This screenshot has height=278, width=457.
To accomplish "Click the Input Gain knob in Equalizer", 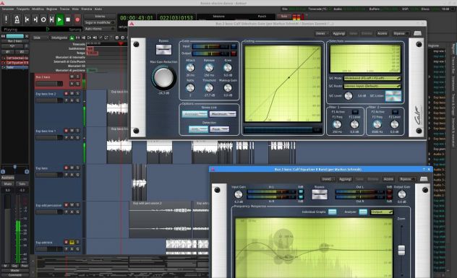I will 239,194.
